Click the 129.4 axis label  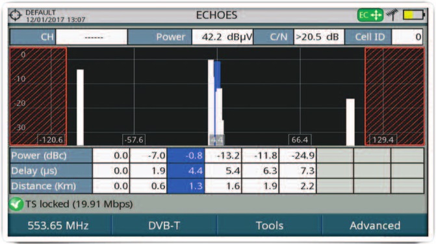pyautogui.click(x=383, y=139)
